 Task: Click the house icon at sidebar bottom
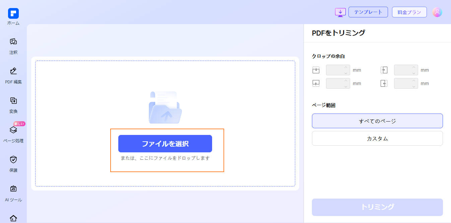[x=13, y=218]
